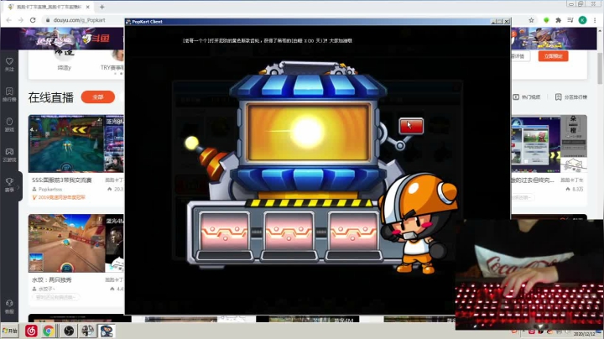Click the TRY avatar entry in the carousel

[x=116, y=56]
